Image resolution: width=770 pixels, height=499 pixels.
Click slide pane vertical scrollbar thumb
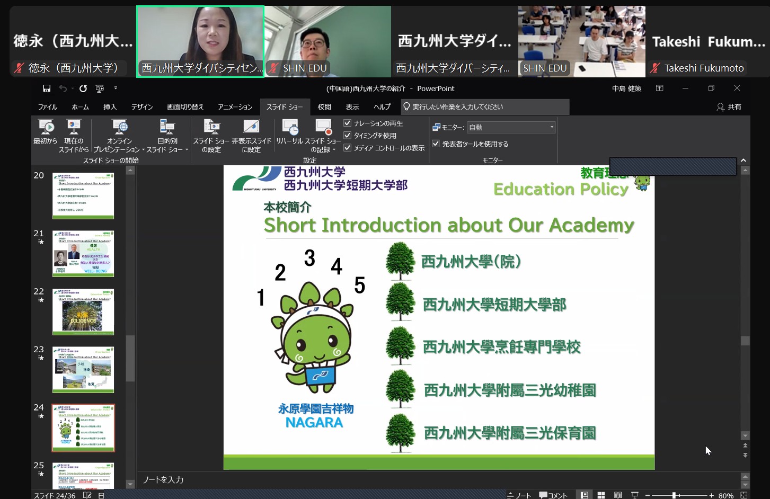tap(745, 341)
